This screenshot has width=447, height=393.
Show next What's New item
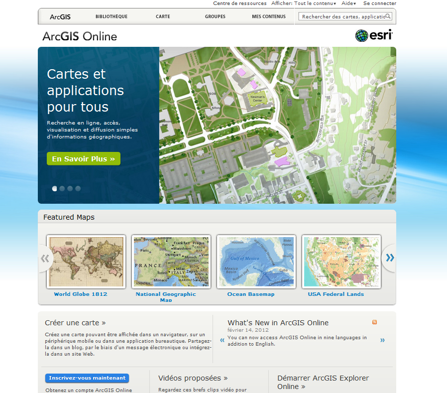click(382, 340)
